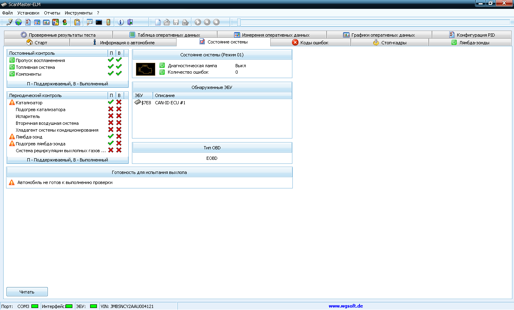Click the multicolor graph toolbar icon
This screenshot has width=514, height=310.
pos(56,22)
